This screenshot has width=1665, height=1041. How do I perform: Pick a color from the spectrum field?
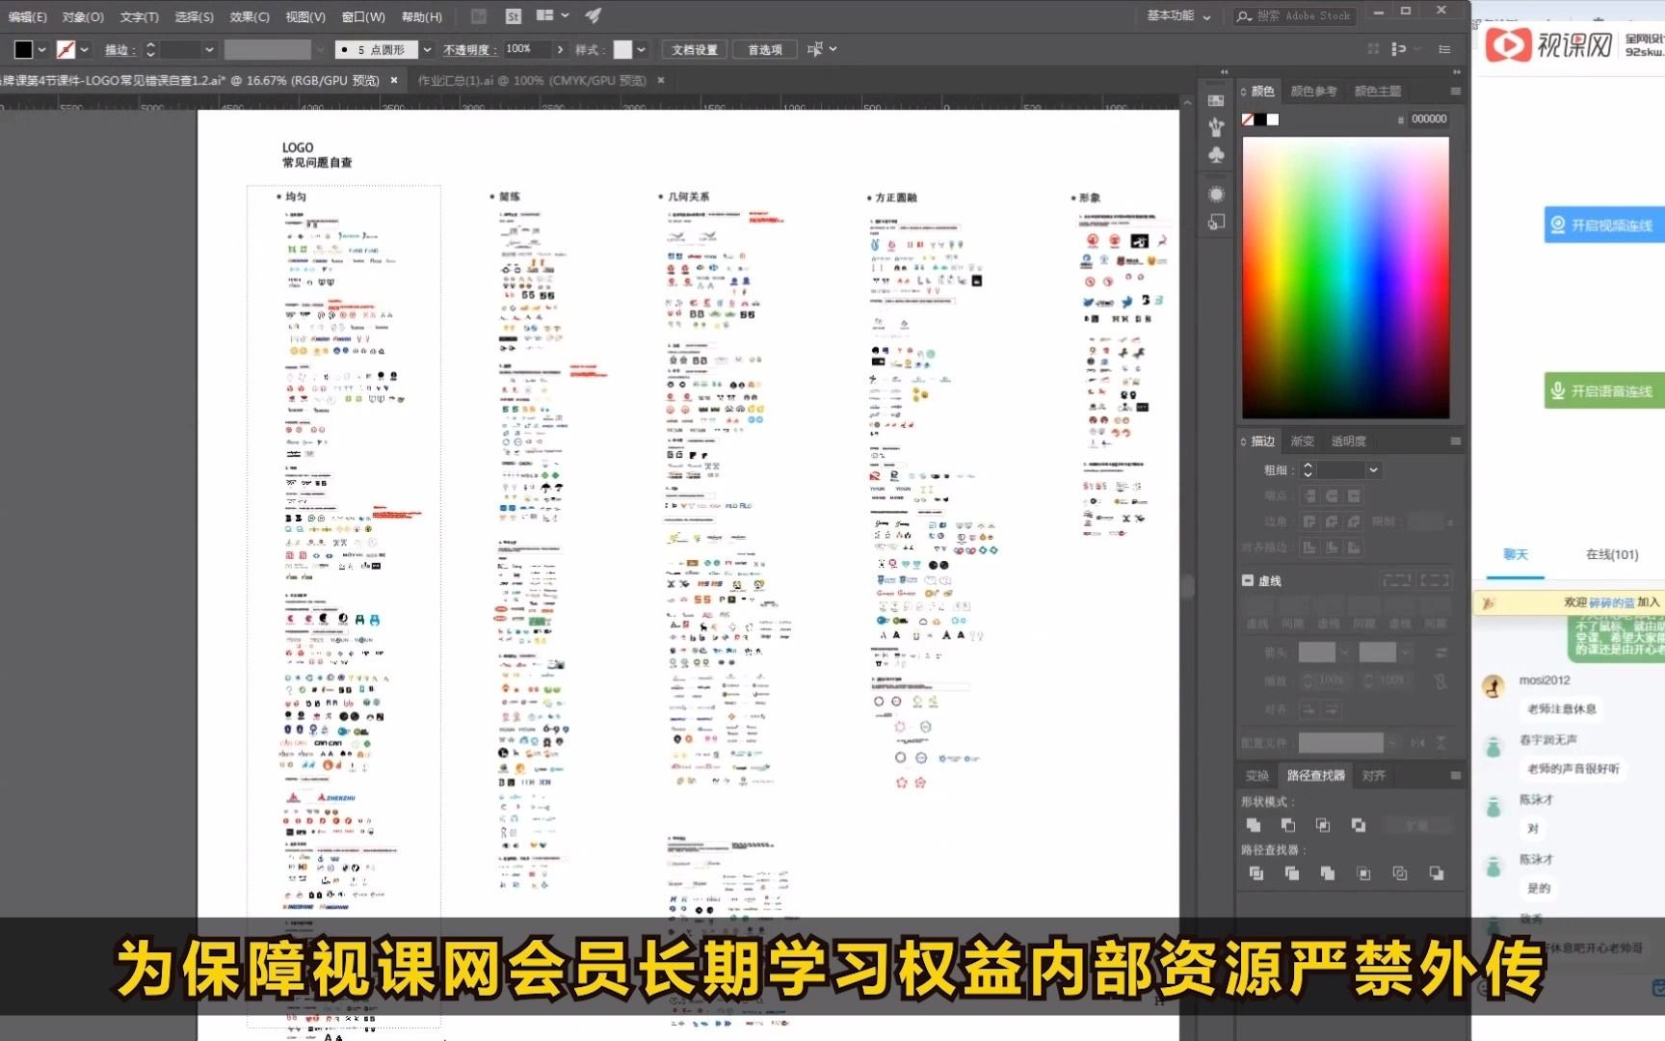point(1345,278)
